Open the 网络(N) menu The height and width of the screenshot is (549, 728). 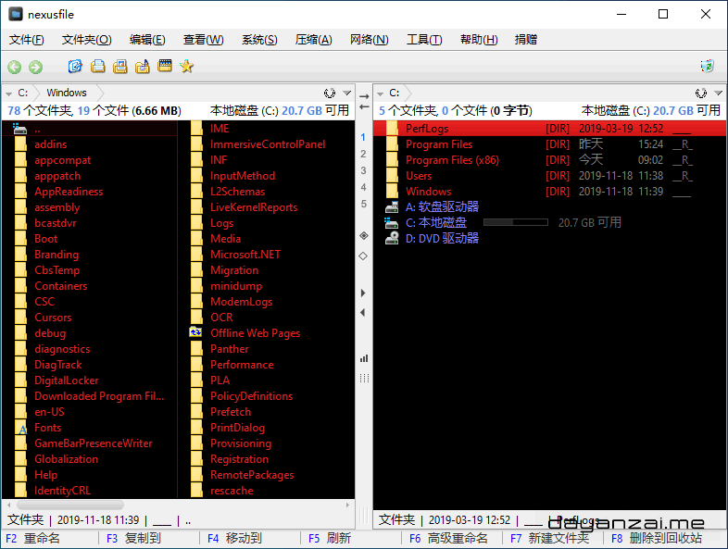pos(370,40)
